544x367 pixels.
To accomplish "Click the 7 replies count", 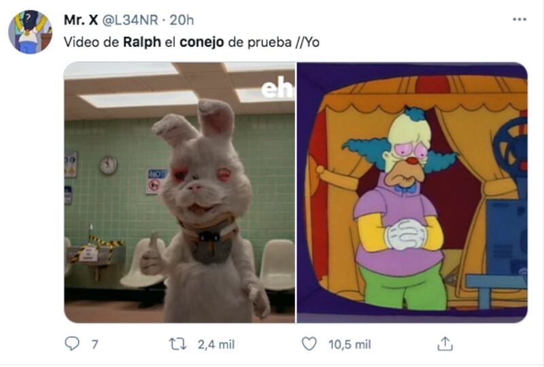I will [95, 345].
